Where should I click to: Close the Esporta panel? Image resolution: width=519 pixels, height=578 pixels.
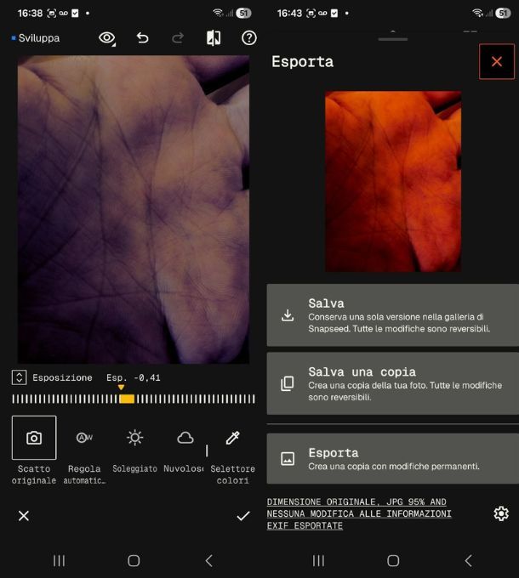[497, 61]
